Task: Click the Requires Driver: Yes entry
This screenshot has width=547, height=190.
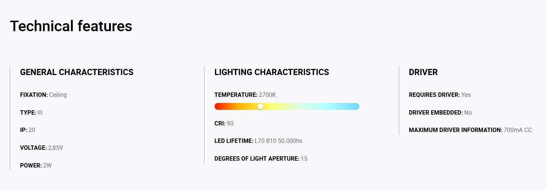Action: pyautogui.click(x=440, y=95)
